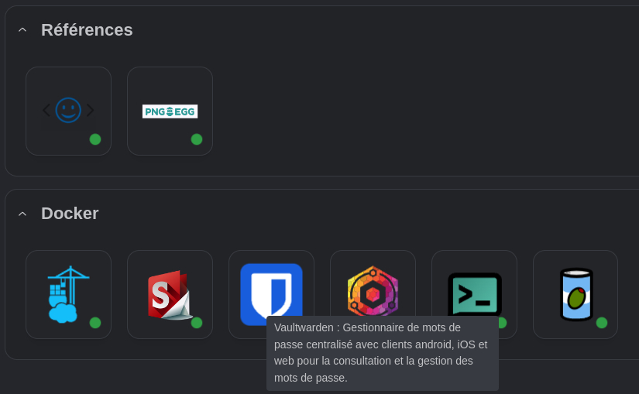Click the Vaultwarden description tooltip

pos(382,353)
